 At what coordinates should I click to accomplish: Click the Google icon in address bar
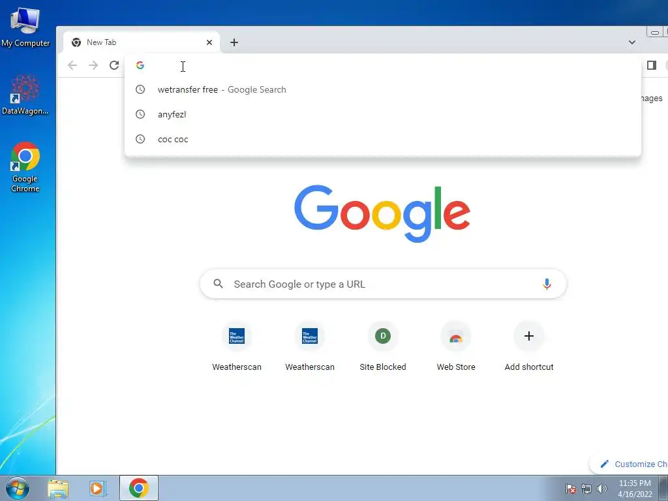140,65
